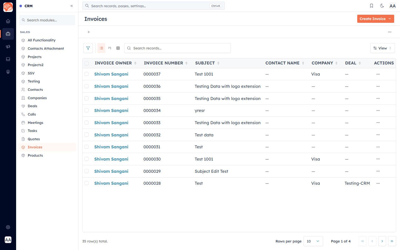This screenshot has width=400, height=250.
Task: Collapse the CRM sidebar with the double chevron
Action: click(x=72, y=6)
